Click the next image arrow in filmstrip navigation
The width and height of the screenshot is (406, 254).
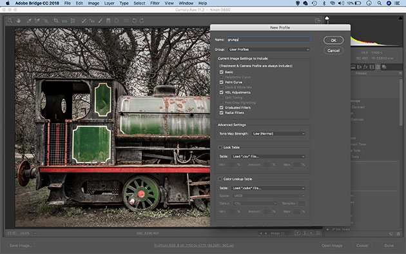(x=266, y=233)
